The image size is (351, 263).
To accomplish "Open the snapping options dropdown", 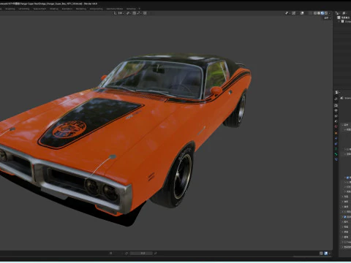I will tap(139, 13).
